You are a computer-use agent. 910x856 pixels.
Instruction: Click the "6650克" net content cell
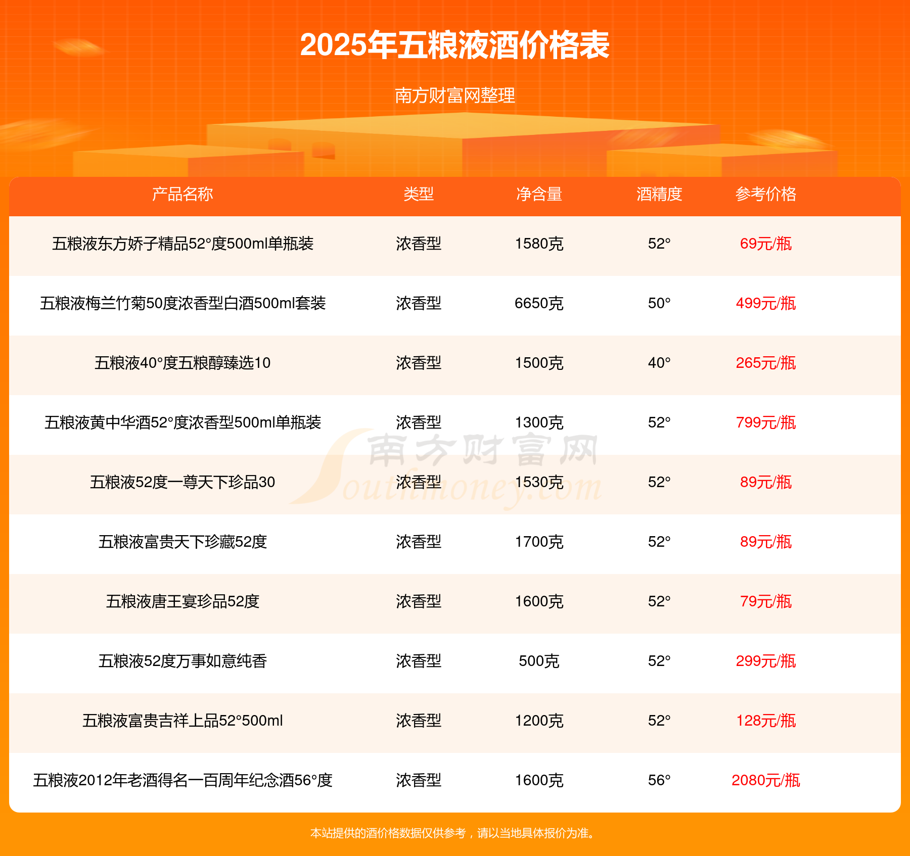click(x=539, y=304)
